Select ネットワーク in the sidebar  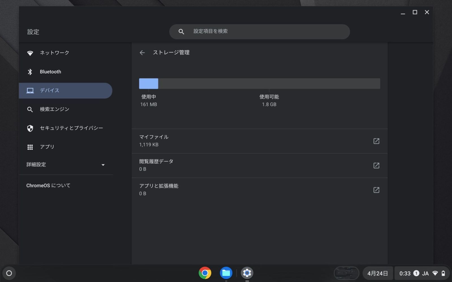[x=66, y=53]
